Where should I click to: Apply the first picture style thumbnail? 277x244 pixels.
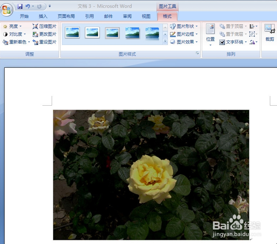pyautogui.click(x=72, y=32)
